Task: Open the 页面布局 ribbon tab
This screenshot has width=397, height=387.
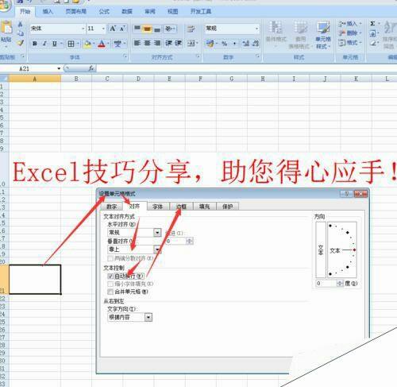Action: click(76, 11)
